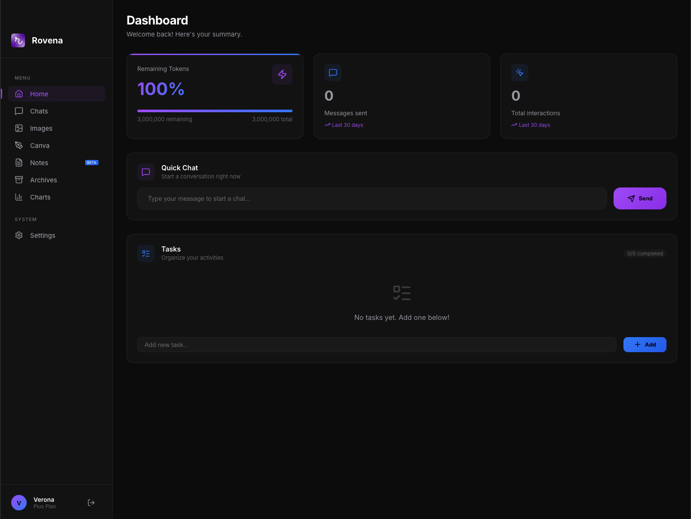
Task: Click the Rovena brand name
Action: click(x=47, y=40)
